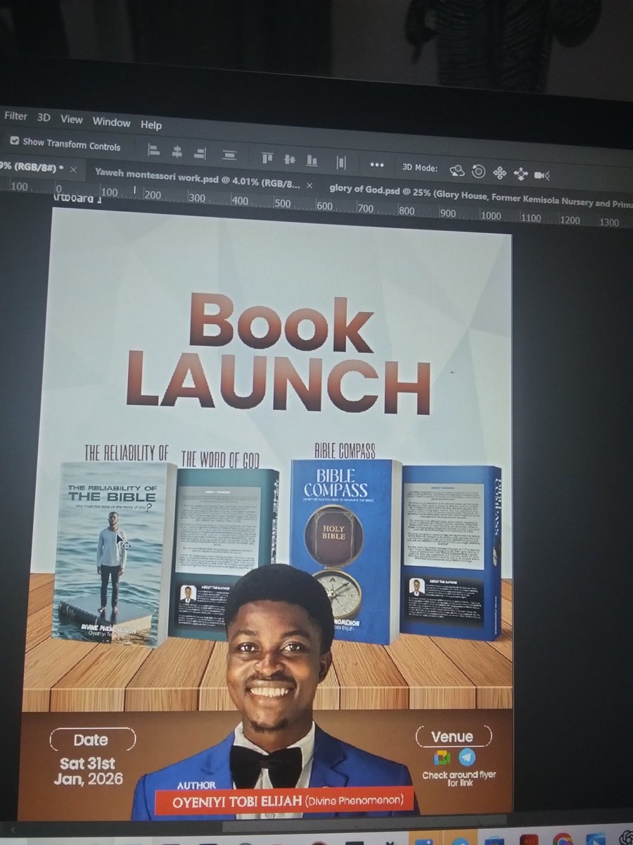The height and width of the screenshot is (845, 633).
Task: Click the Distribute vertically icon
Action: click(x=229, y=155)
